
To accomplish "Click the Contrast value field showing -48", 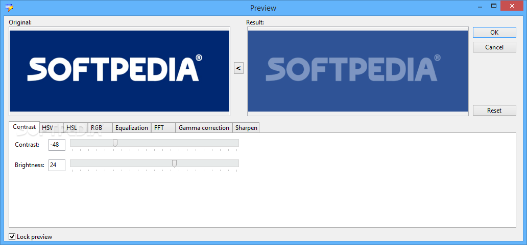I will coord(57,145).
